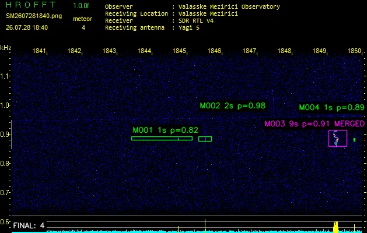Click "Valasske Mezirici Observatory" observer value
The width and height of the screenshot is (367, 233).
coord(229,7)
